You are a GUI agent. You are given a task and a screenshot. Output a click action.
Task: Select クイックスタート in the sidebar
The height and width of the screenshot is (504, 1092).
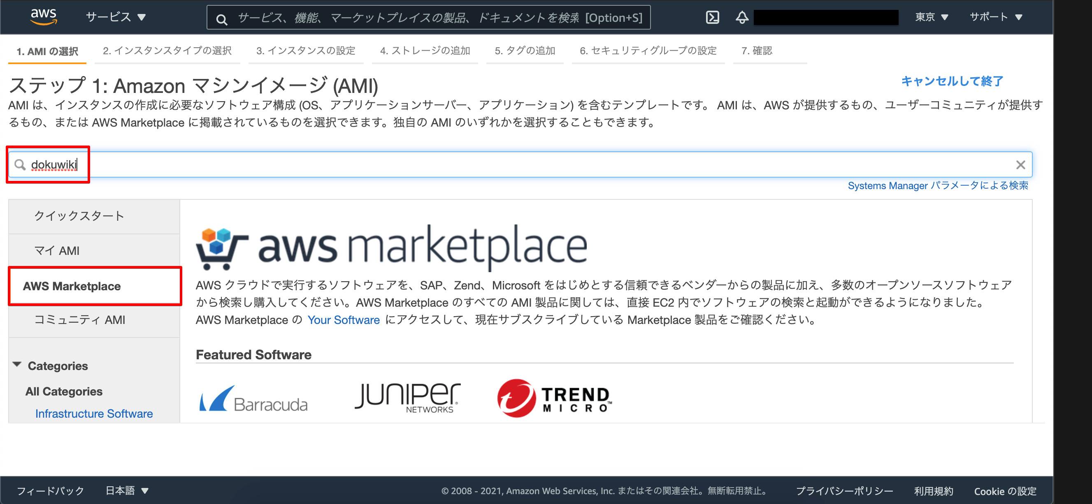pyautogui.click(x=94, y=216)
